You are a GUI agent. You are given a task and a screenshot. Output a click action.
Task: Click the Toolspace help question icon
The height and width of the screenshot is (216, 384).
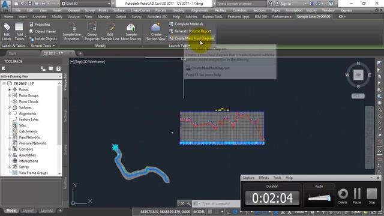click(x=58, y=68)
